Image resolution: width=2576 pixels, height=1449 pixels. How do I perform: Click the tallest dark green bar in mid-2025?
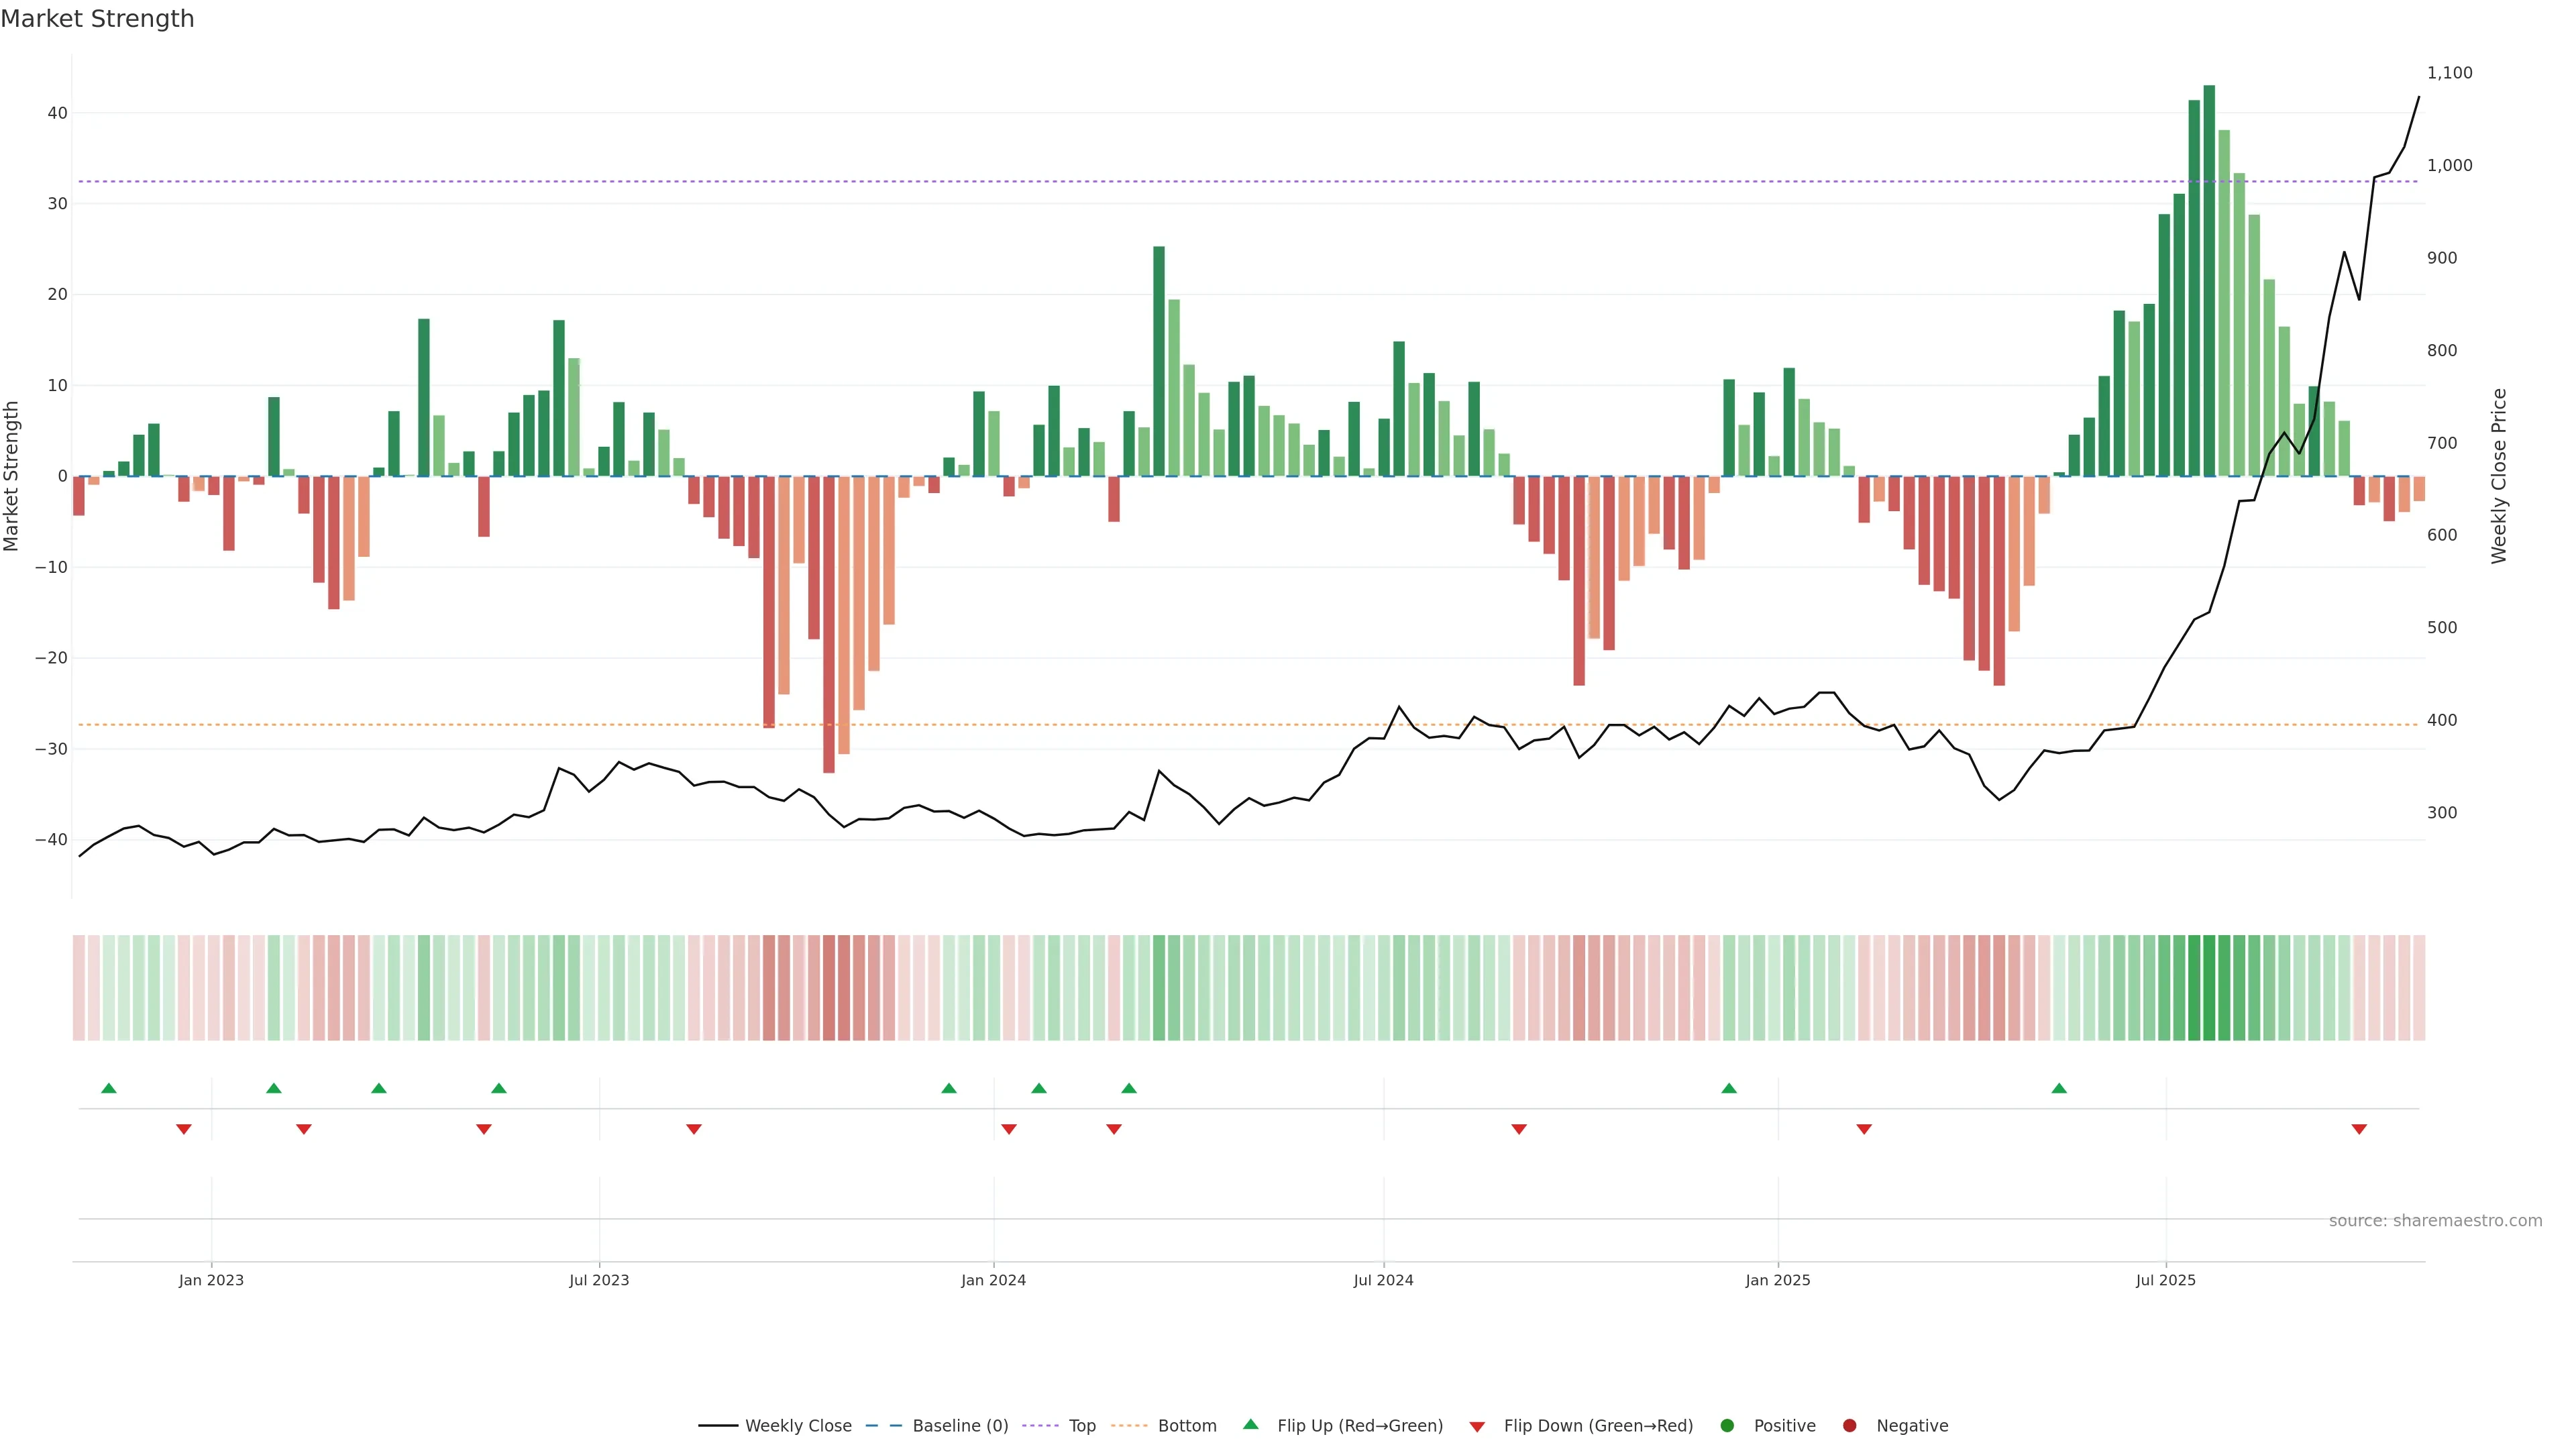point(2209,280)
